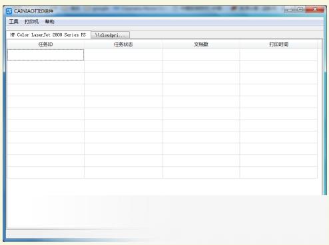Select the first cell under 打印时间
This screenshot has height=245, width=329.
pyautogui.click(x=278, y=54)
